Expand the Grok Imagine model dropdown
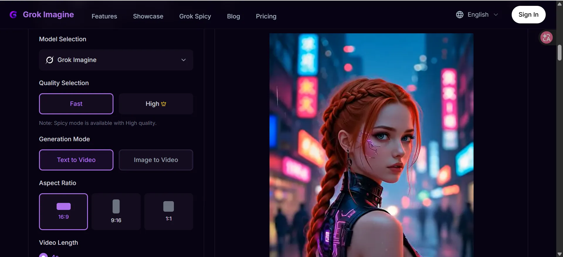This screenshot has height=257, width=563. (x=116, y=60)
